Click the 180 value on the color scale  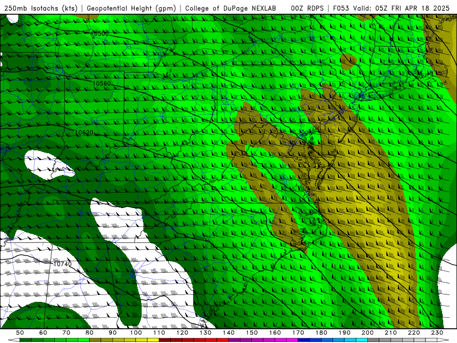point(322,333)
